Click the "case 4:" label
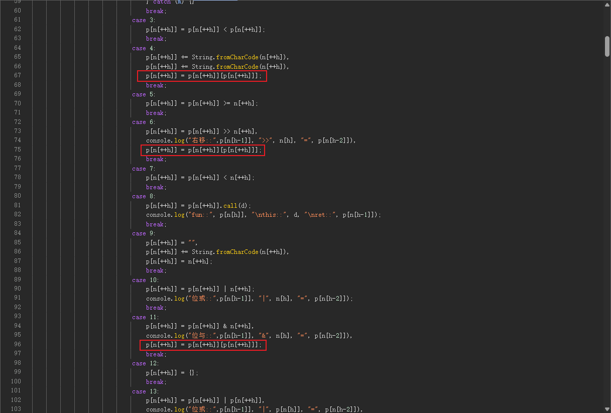The image size is (611, 413). 143,48
